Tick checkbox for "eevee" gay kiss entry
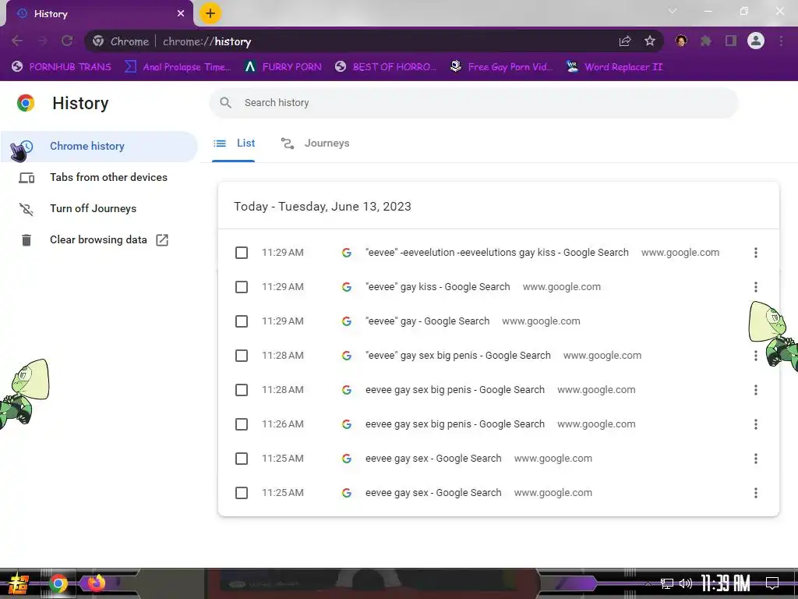 tap(242, 287)
